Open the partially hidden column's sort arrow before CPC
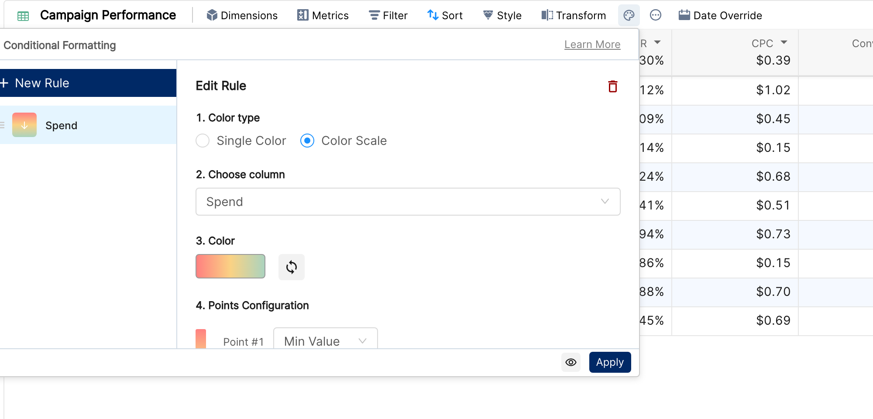The height and width of the screenshot is (419, 873). [657, 42]
